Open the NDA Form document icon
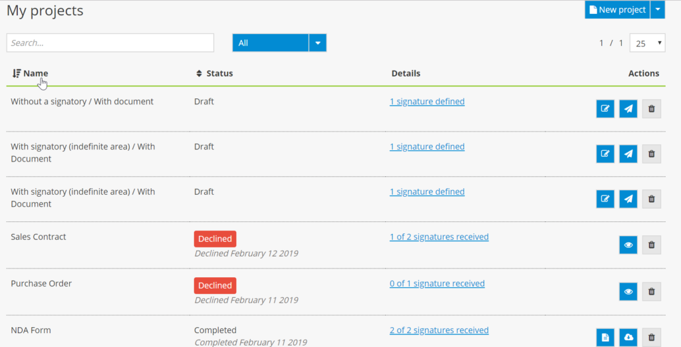681x347 pixels. 605,338
